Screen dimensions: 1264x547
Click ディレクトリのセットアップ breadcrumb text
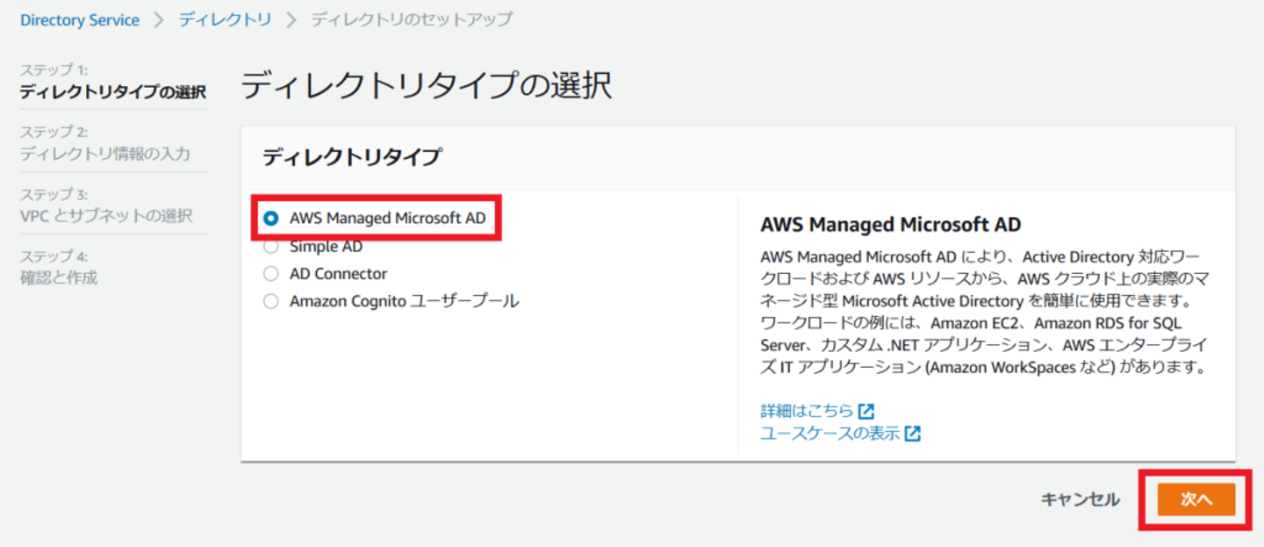click(412, 20)
